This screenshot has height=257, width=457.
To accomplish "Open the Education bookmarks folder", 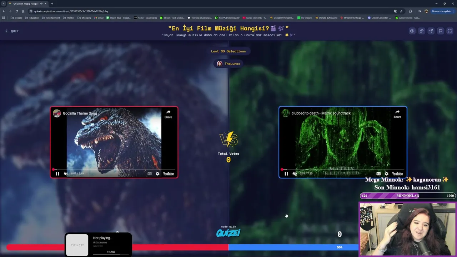I will [32, 18].
